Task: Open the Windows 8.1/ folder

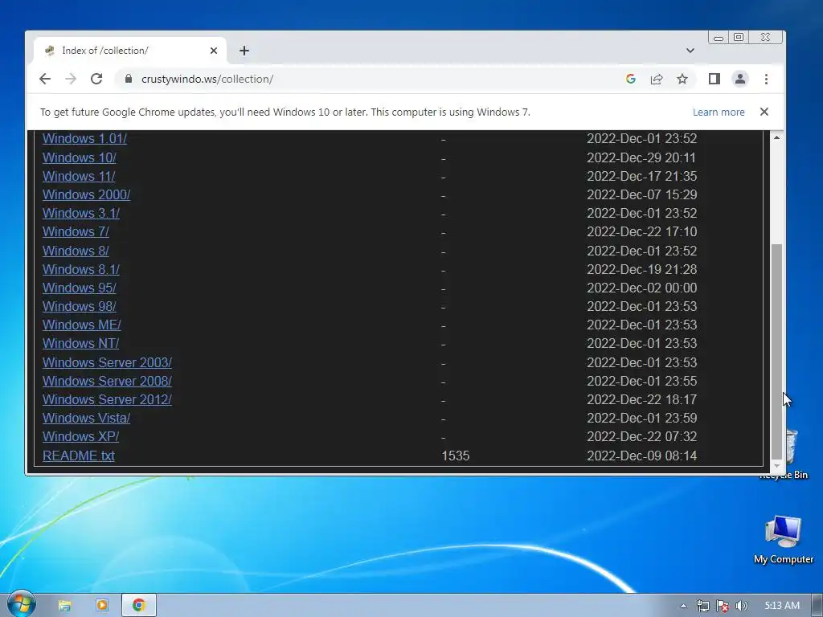Action: (81, 269)
